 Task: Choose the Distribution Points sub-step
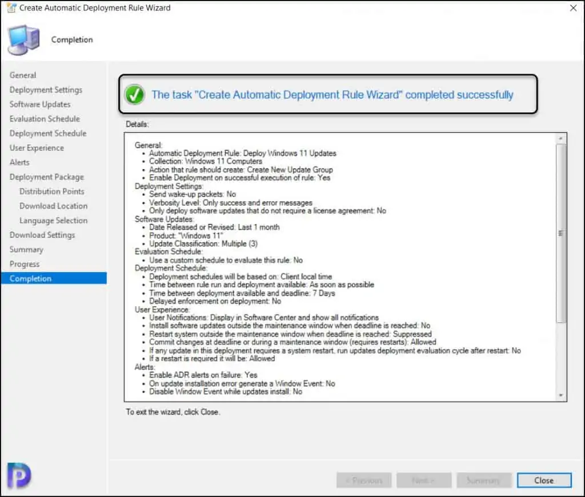click(x=51, y=191)
